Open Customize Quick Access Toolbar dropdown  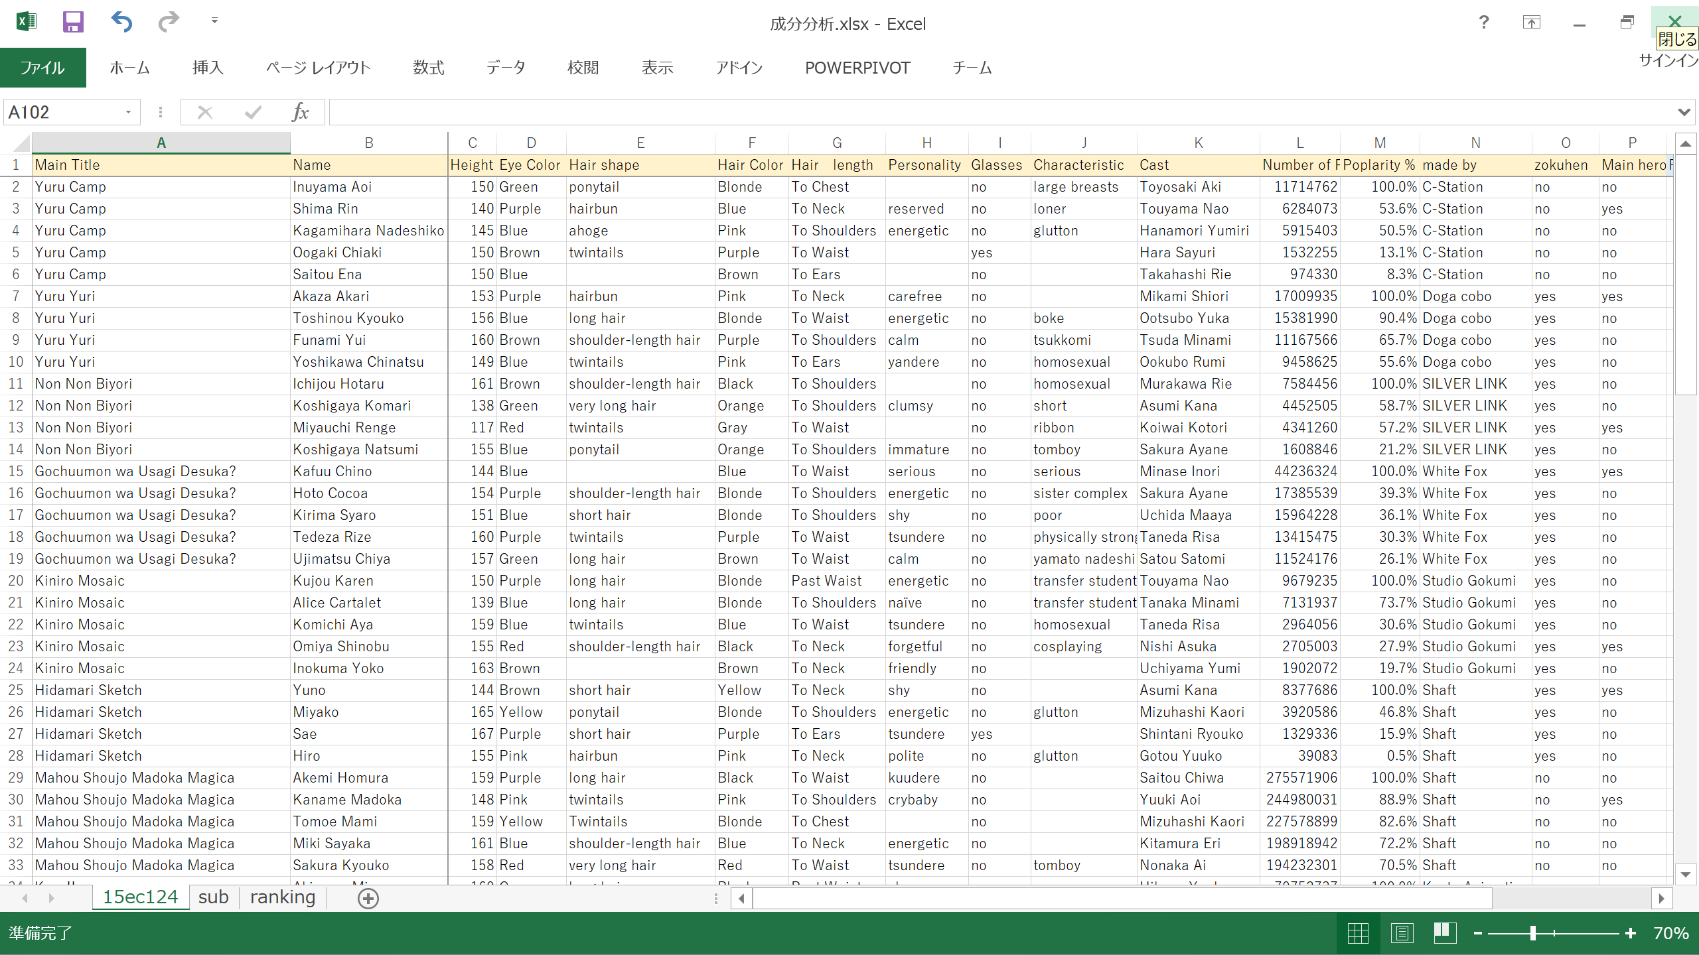pyautogui.click(x=214, y=21)
